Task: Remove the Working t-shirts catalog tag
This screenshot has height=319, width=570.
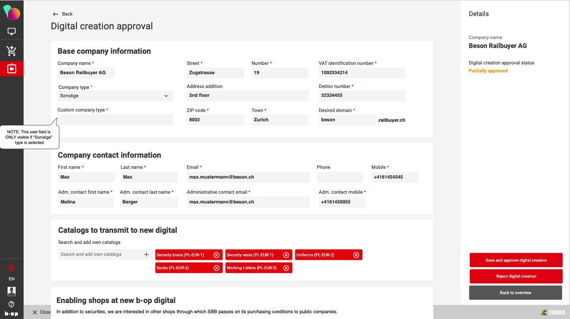Action: pos(286,268)
